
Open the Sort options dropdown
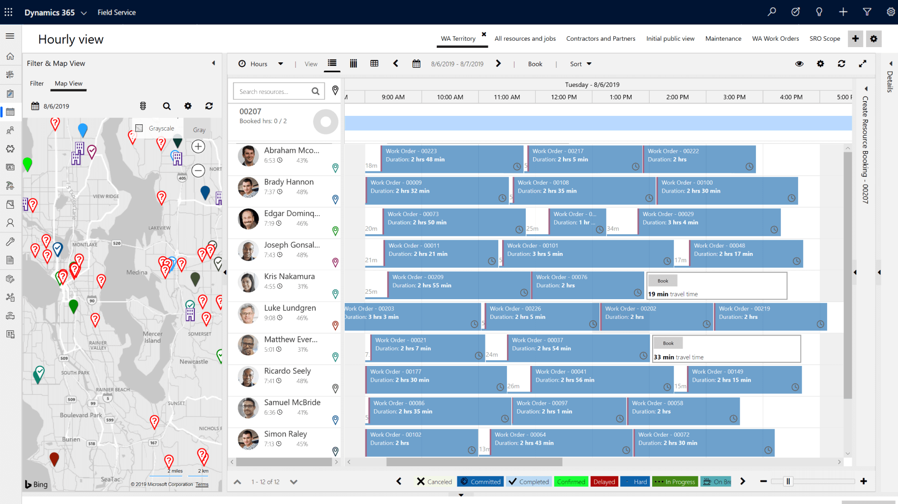pos(580,63)
